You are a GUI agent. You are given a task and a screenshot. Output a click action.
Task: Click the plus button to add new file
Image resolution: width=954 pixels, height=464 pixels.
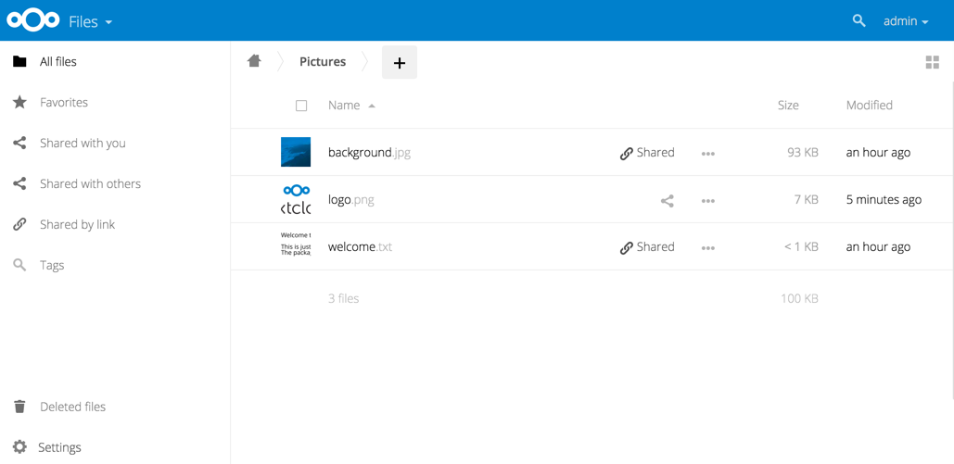click(399, 62)
